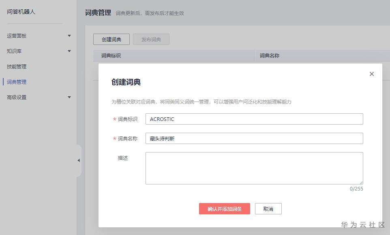Go to 技能管理 in sidebar
This screenshot has height=235, width=390.
point(17,67)
